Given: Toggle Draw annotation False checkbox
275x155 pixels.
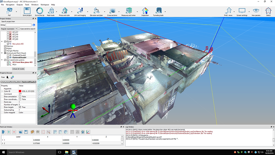Looking at the screenshot, I should click(20, 96).
